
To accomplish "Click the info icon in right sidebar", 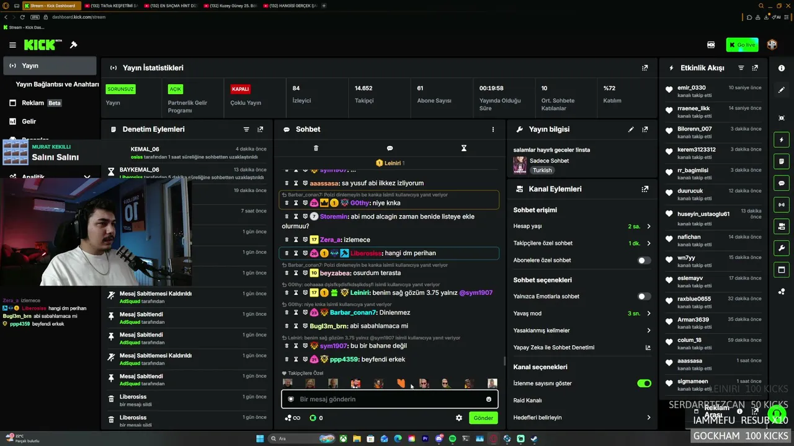I will point(782,68).
